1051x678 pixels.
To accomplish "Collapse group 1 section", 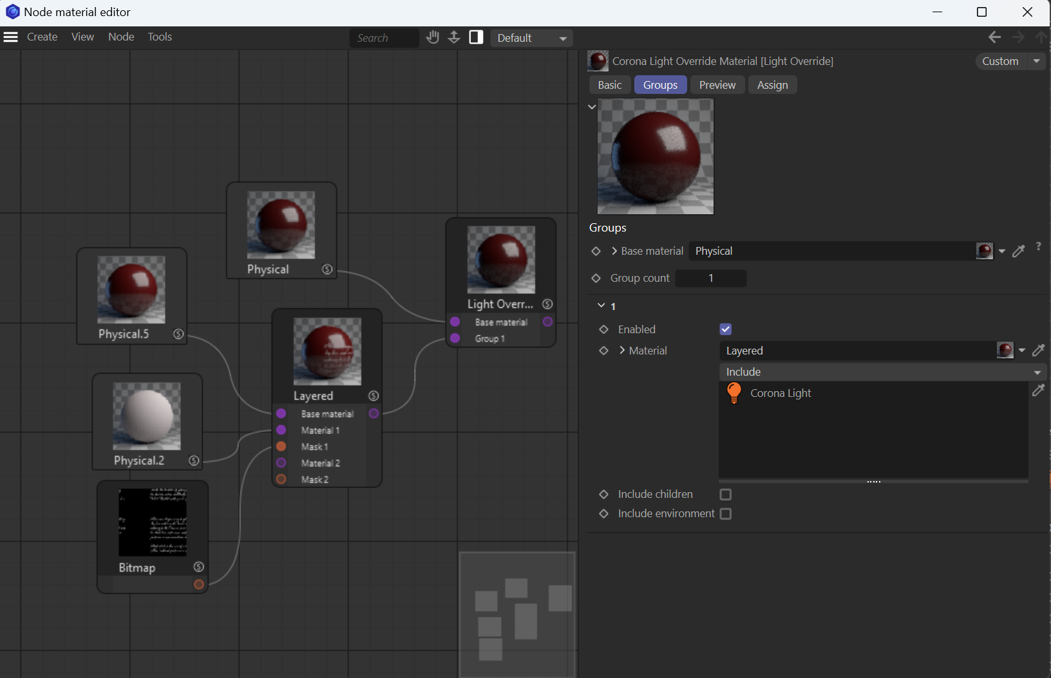I will click(601, 306).
